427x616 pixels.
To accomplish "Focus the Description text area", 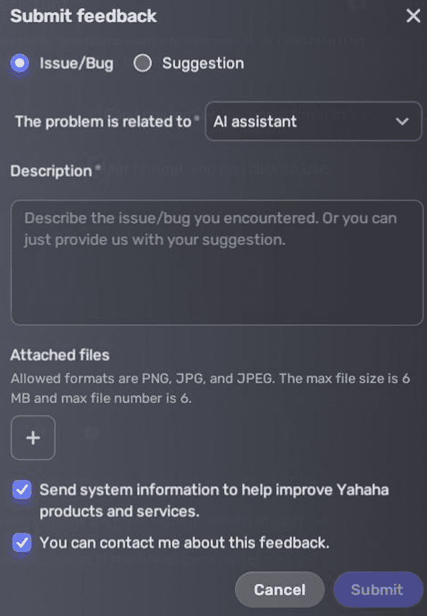I will (x=217, y=262).
